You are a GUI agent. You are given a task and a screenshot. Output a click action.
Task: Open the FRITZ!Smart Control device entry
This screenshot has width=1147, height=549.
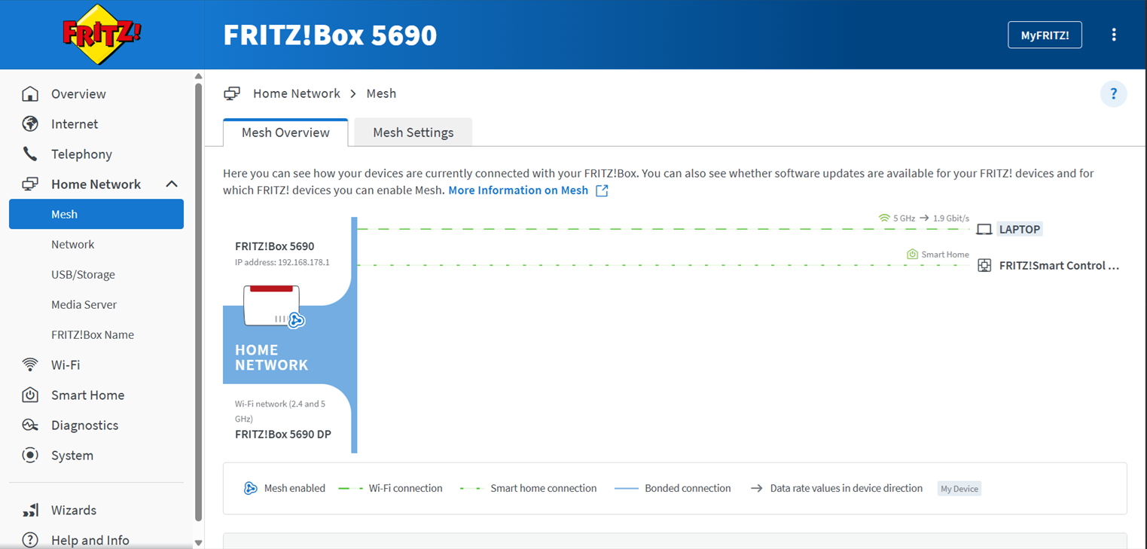(x=1059, y=266)
